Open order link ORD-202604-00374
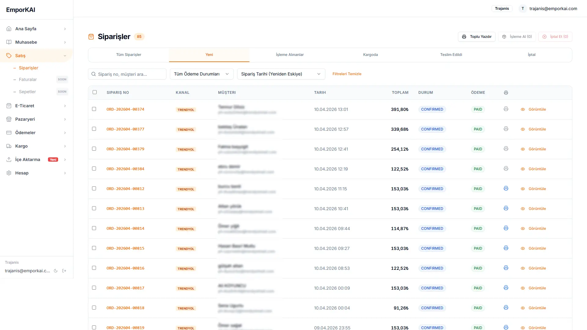The height and width of the screenshot is (330, 587). [x=125, y=109]
